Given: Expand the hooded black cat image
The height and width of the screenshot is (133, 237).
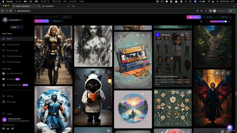Looking at the screenshot, I should click(109, 72).
